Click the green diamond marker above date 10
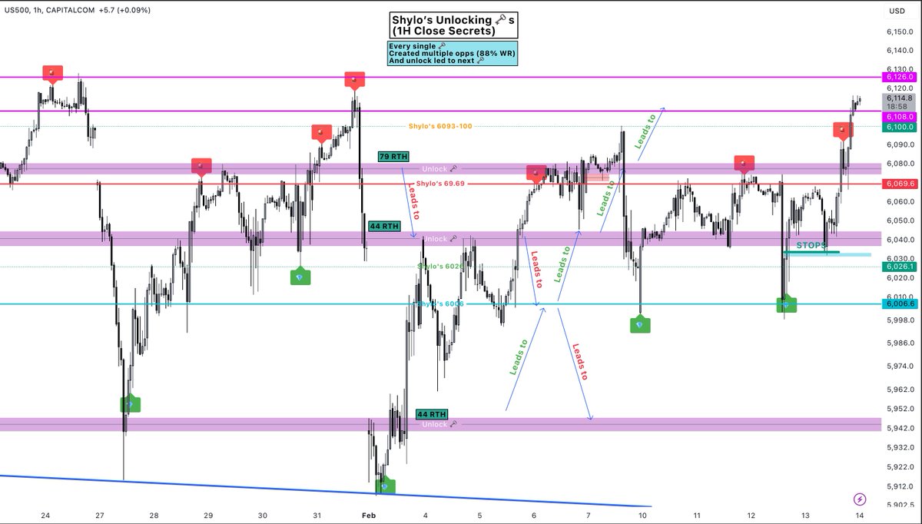 coord(641,324)
